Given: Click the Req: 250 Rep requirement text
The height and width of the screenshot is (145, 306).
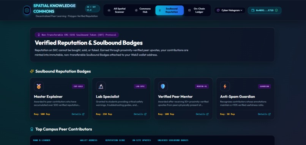Looking at the screenshot, I should [x=104, y=114].
